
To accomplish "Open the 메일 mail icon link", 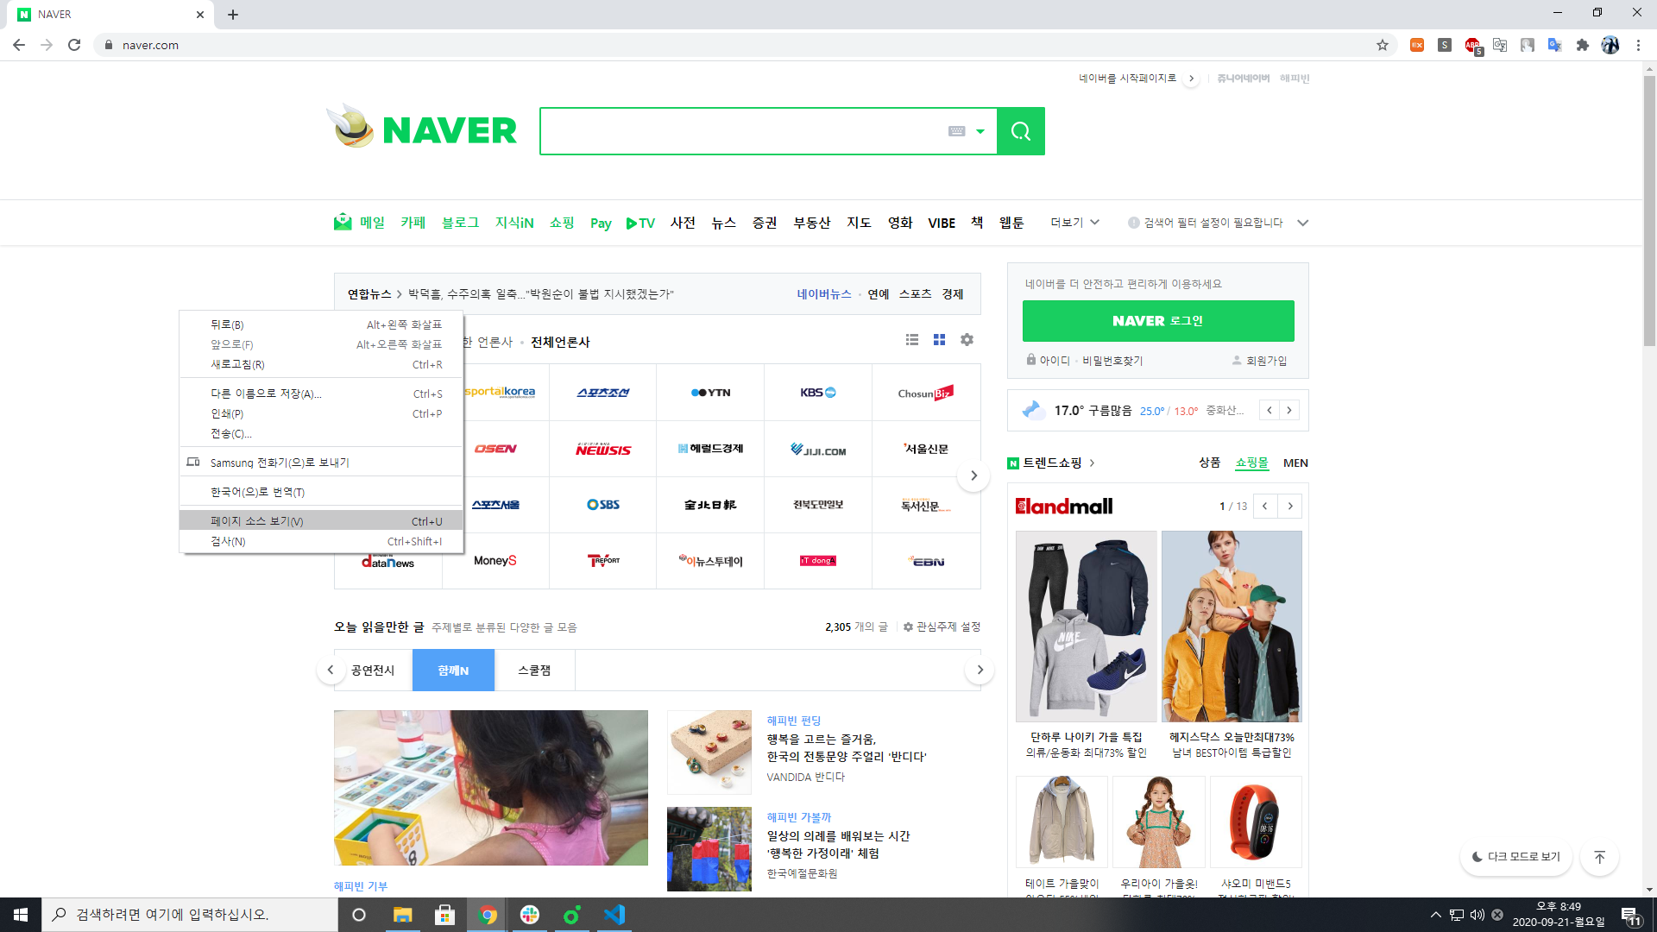I will point(343,222).
